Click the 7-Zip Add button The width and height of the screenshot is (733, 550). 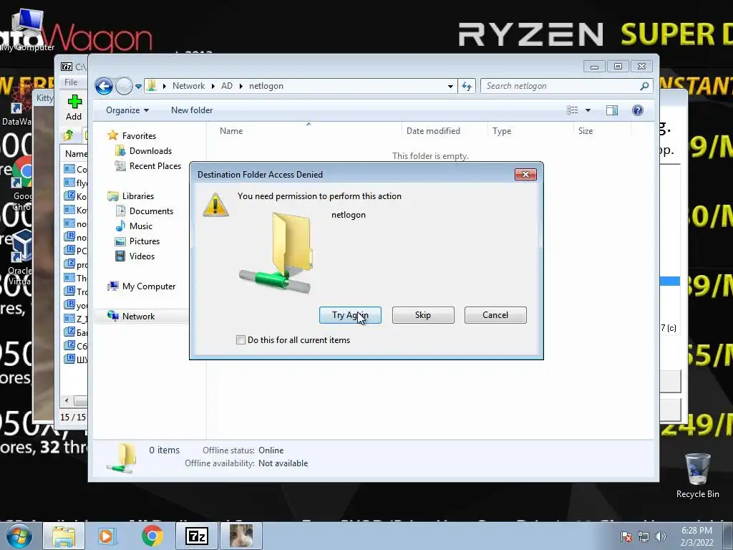tap(74, 108)
